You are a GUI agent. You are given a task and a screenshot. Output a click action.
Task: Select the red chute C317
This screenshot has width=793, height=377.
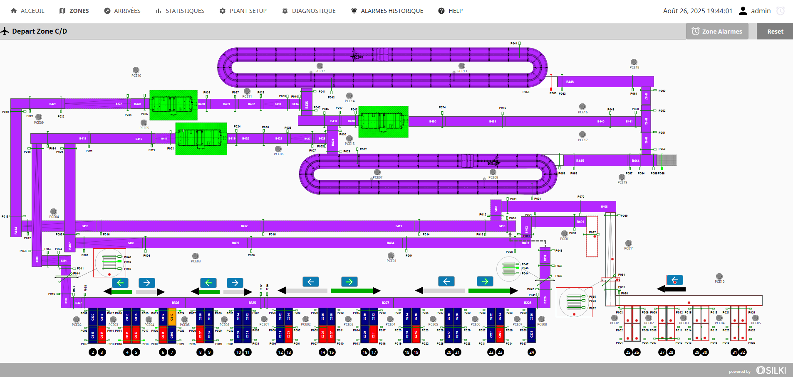[102, 334]
